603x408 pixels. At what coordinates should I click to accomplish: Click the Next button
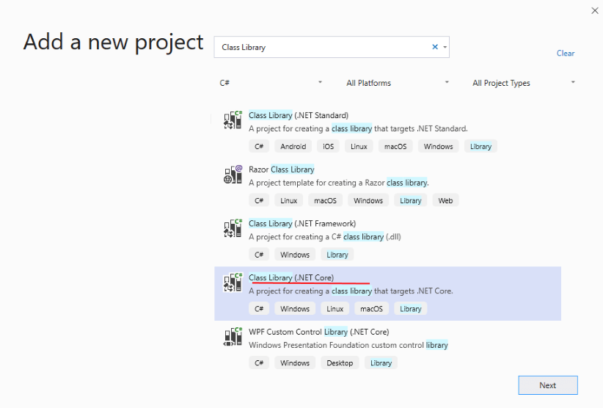tap(548, 385)
